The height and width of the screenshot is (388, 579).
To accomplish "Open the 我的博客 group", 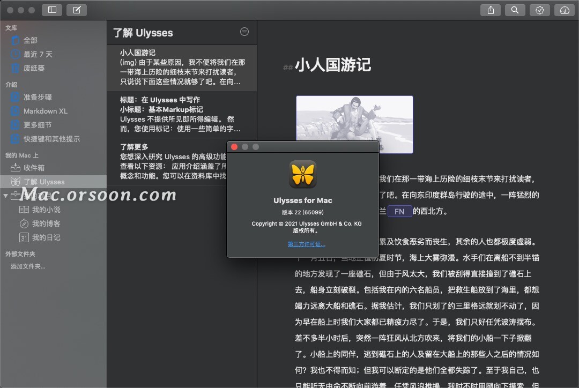I will click(x=53, y=223).
